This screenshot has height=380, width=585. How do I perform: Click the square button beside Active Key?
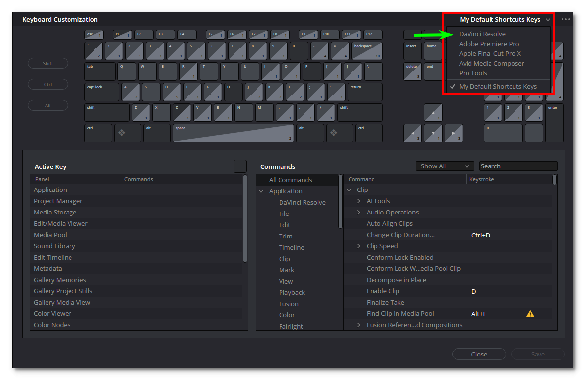coord(240,166)
